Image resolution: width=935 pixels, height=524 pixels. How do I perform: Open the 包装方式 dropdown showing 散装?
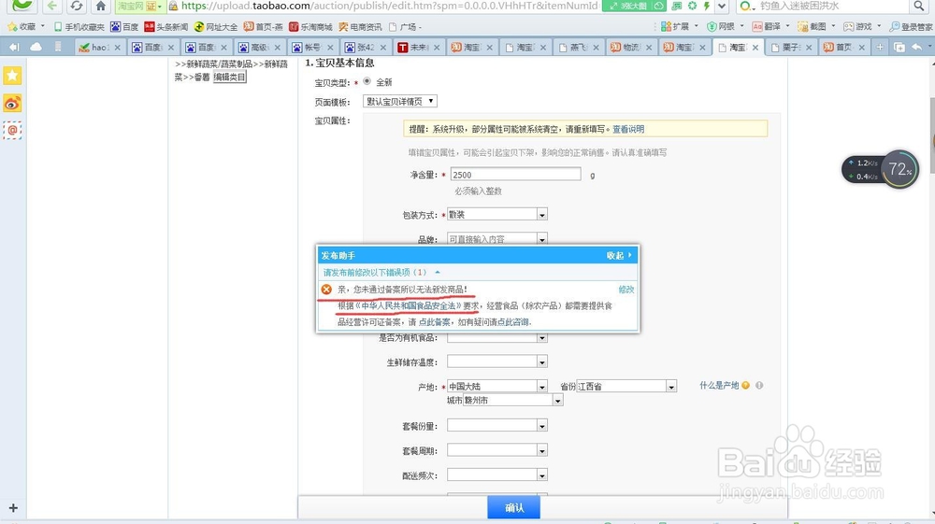[497, 215]
